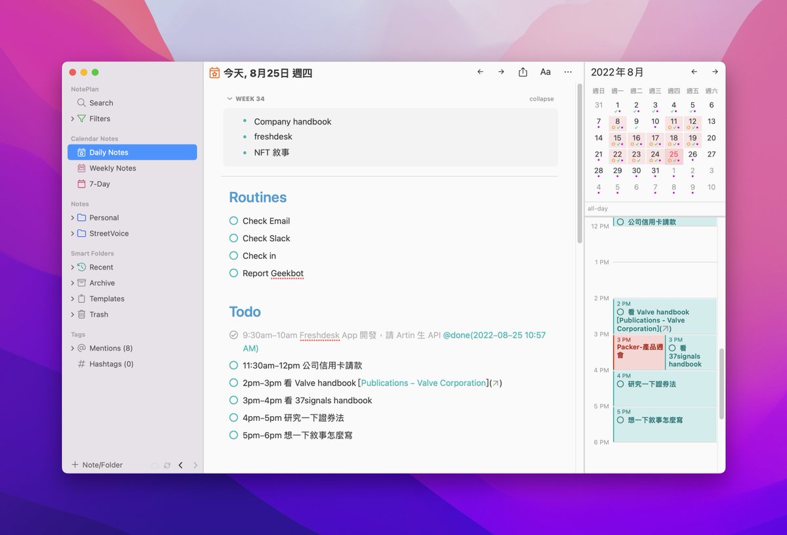Click the red calendar icon beside the date title
This screenshot has height=535, width=787.
tap(214, 73)
